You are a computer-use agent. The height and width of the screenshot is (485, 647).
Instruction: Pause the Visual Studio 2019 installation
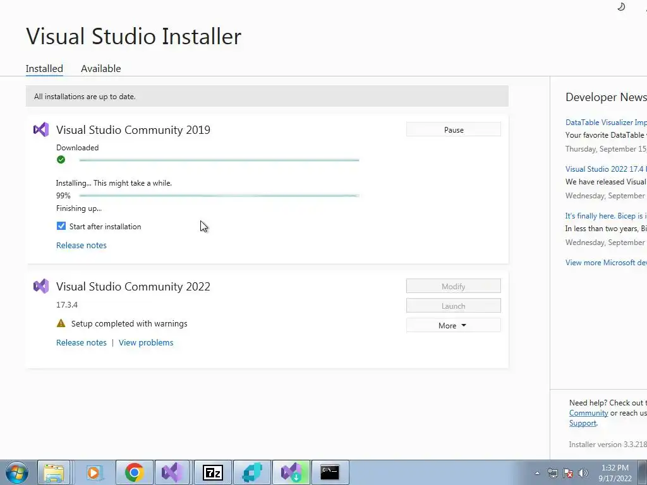pos(454,129)
